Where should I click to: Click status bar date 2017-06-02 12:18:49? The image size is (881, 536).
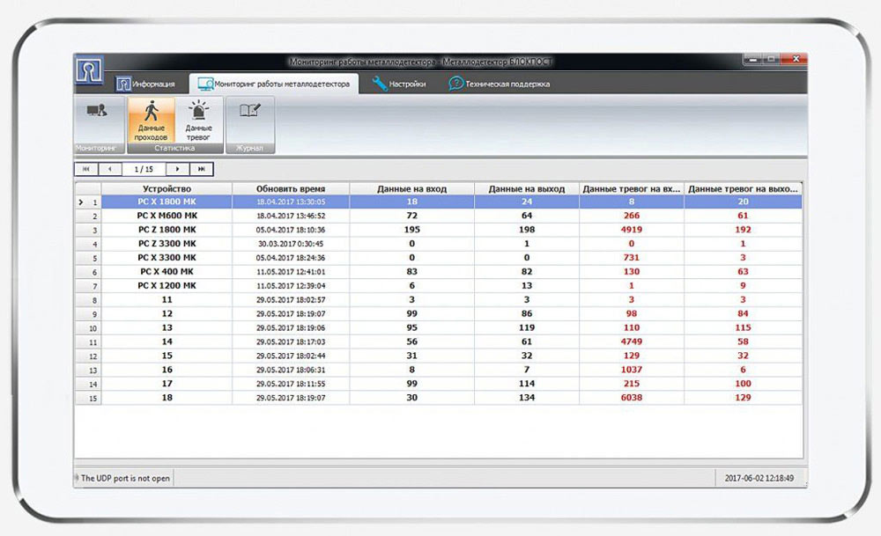coord(759,478)
